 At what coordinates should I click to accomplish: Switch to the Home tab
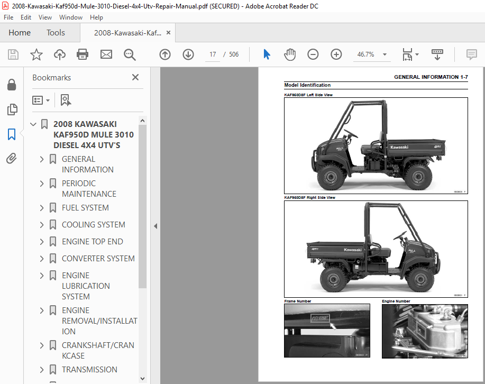click(x=20, y=32)
